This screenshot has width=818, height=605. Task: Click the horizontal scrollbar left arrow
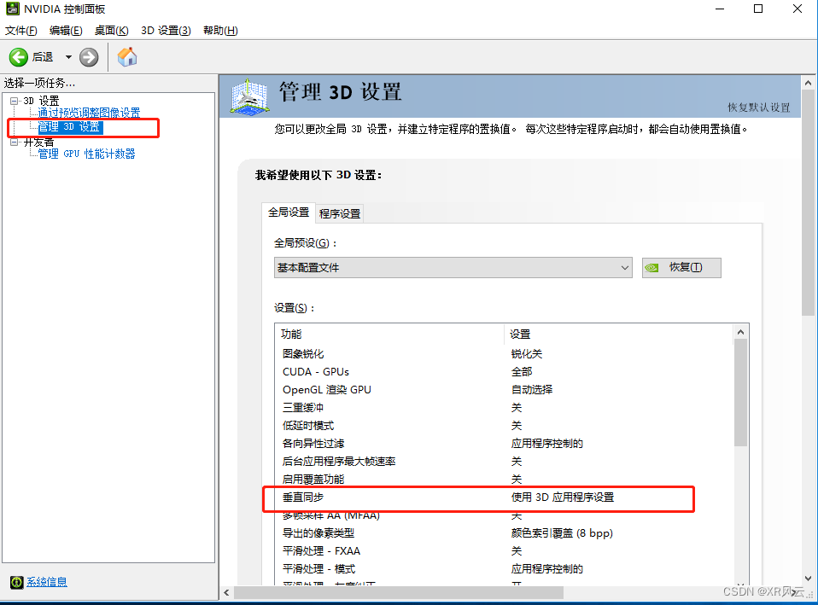click(226, 592)
